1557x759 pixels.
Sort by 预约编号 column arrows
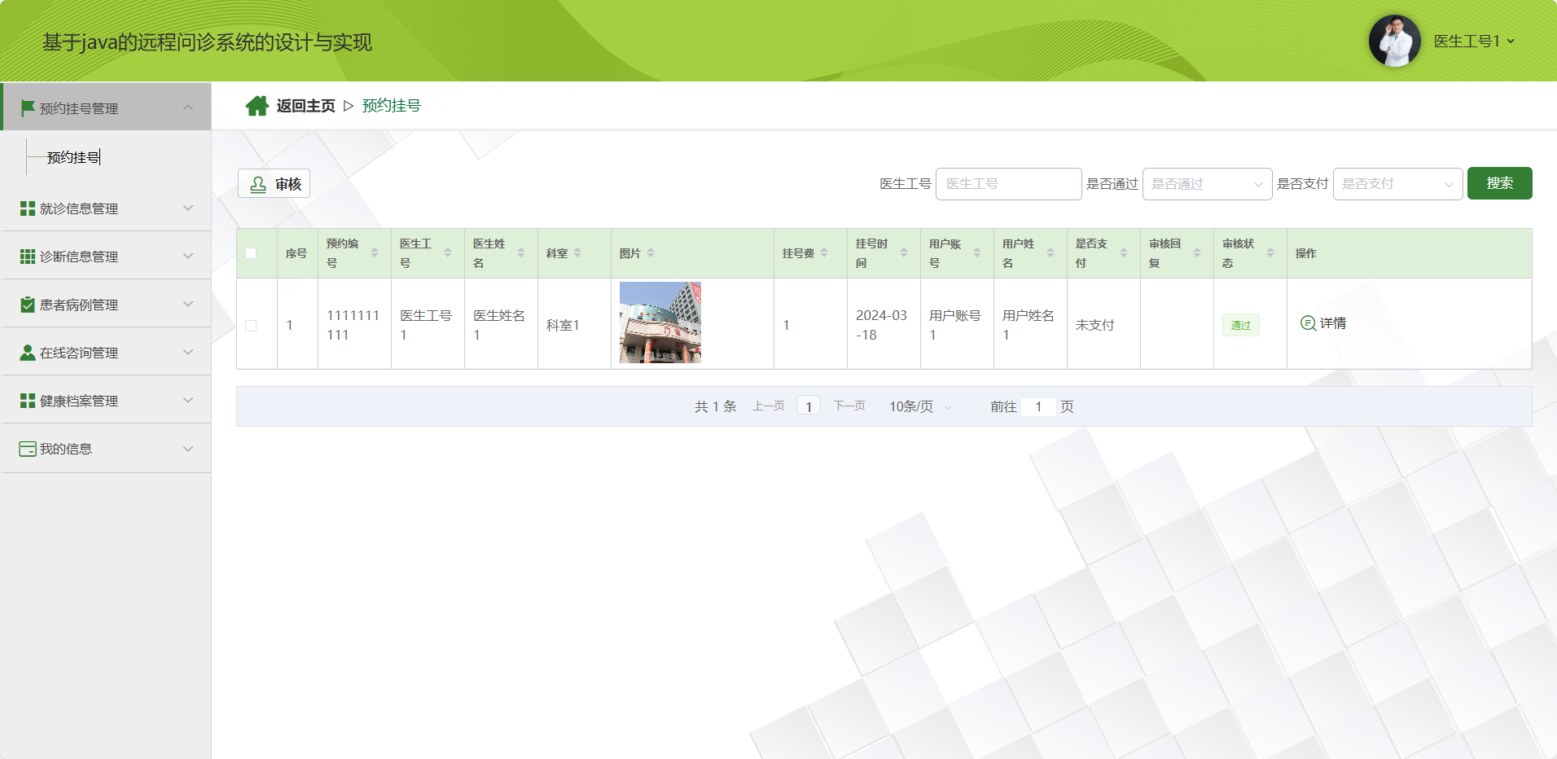(x=375, y=253)
